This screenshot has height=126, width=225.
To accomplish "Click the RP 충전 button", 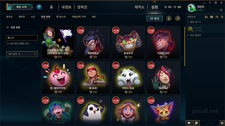I will (155, 18).
